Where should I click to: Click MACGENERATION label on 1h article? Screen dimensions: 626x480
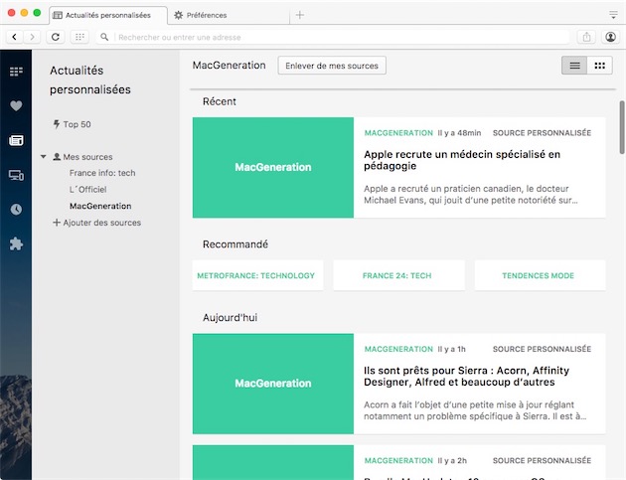[x=398, y=349]
